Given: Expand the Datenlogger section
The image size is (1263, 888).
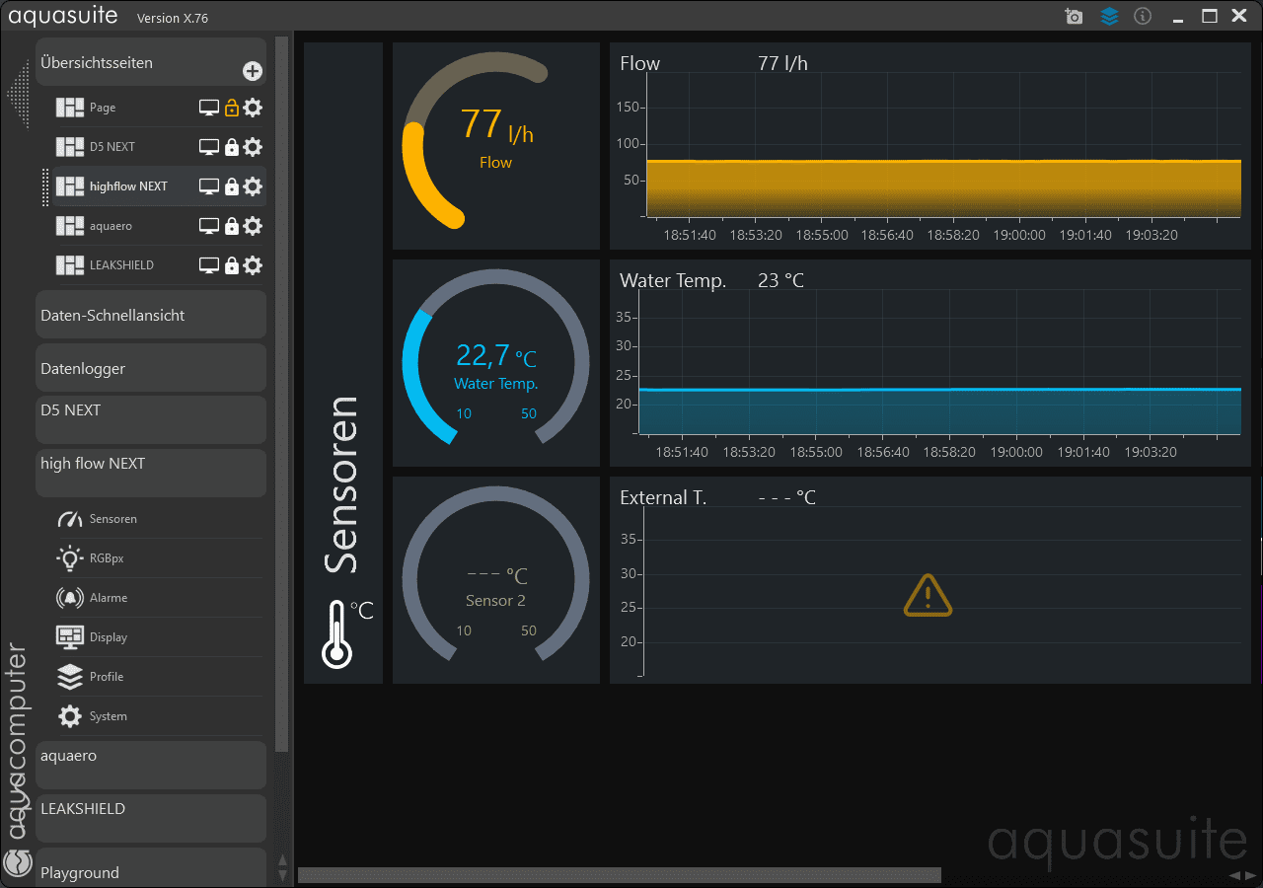Looking at the screenshot, I should [151, 368].
